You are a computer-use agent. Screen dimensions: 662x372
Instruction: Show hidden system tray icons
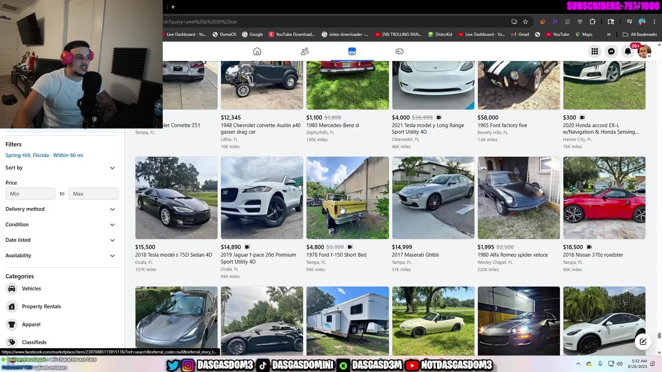point(578,364)
